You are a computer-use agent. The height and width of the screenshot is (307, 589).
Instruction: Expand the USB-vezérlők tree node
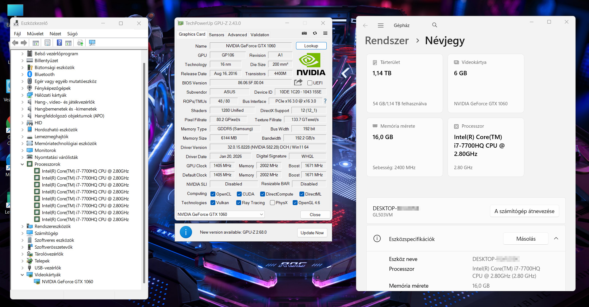tap(22, 268)
